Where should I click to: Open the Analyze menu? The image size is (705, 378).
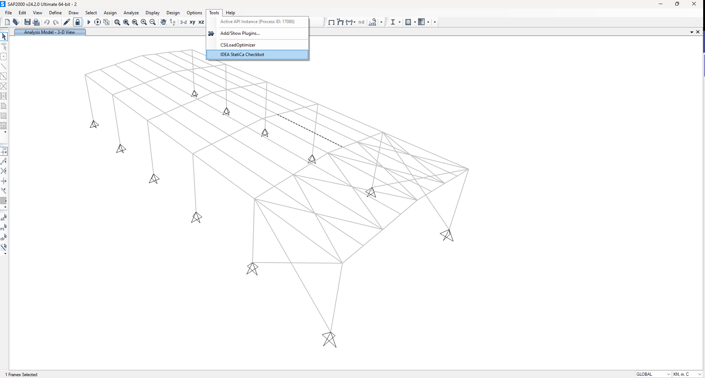pos(131,13)
